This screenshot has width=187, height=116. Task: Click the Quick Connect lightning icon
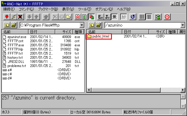(x=13, y=17)
